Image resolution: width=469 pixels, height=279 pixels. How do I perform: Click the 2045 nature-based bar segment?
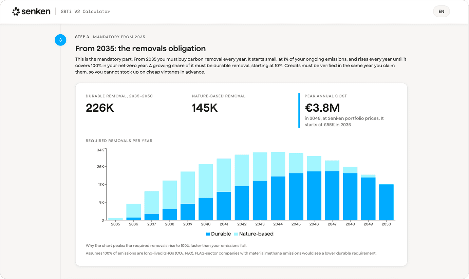(x=296, y=163)
